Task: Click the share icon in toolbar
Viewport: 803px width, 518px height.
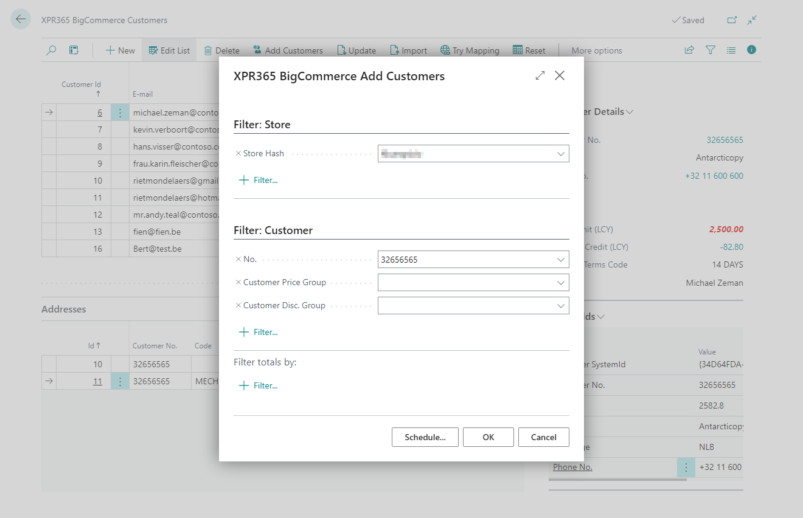Action: pos(689,50)
